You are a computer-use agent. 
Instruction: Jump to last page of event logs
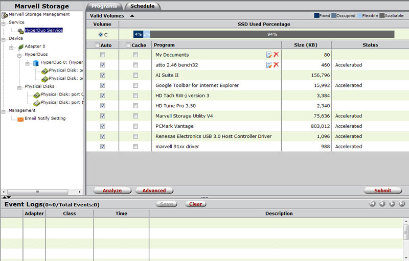point(402,204)
